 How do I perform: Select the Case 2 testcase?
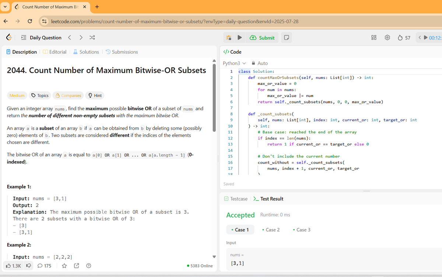[x=271, y=229]
